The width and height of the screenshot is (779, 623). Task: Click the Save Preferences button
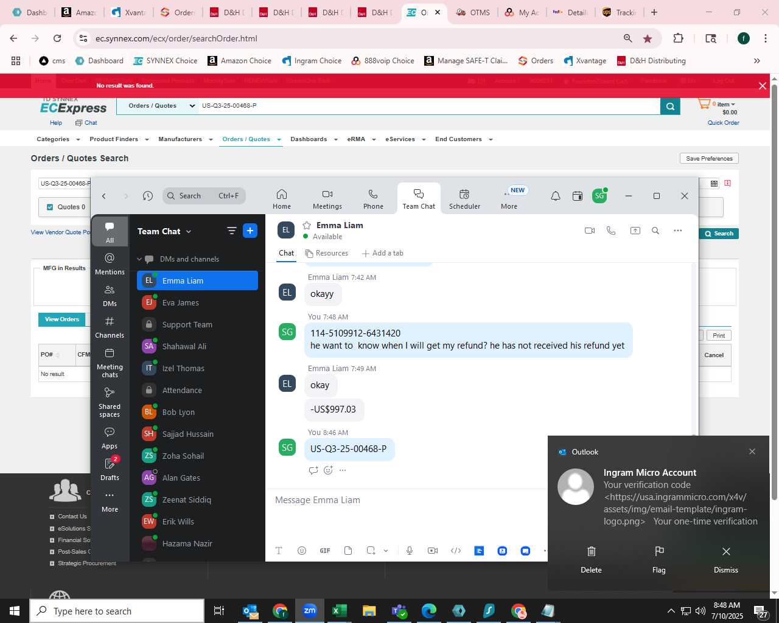pos(709,158)
